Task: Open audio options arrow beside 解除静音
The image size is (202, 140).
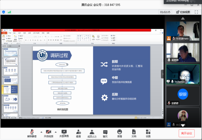Action: (x=41, y=132)
